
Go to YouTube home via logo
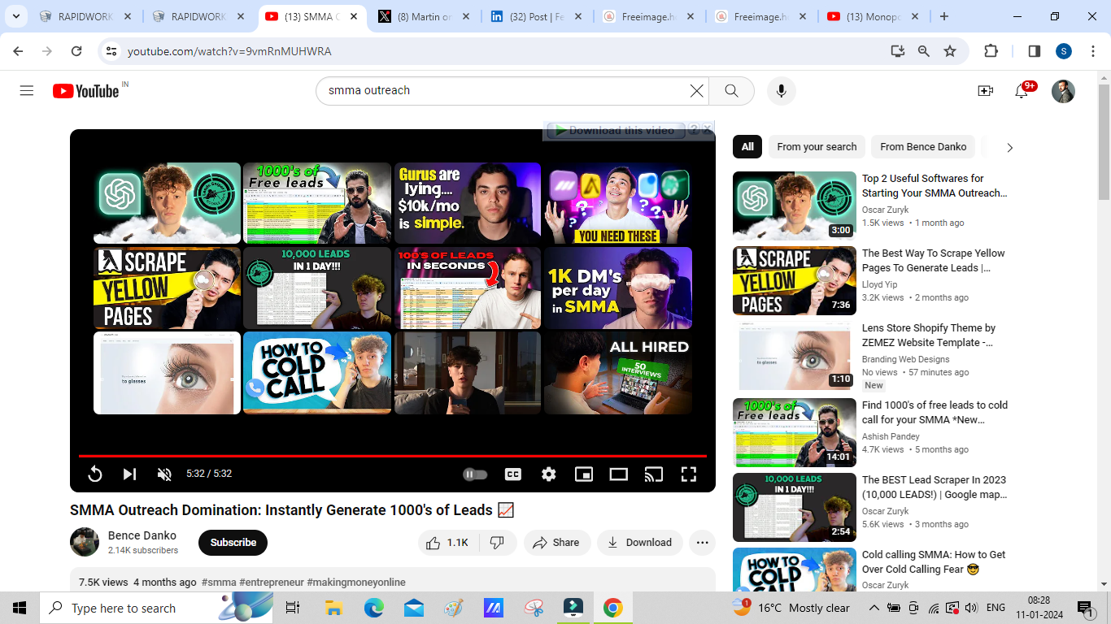86,91
